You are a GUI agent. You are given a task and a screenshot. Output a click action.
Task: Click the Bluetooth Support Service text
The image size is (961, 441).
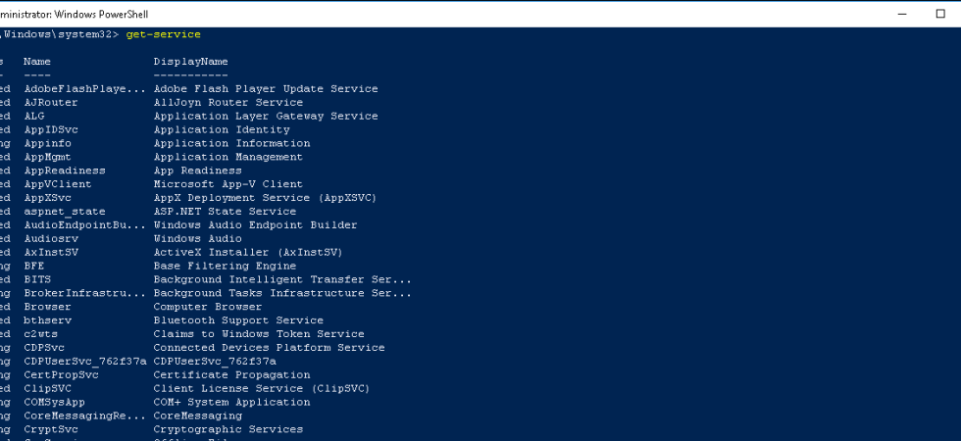238,320
